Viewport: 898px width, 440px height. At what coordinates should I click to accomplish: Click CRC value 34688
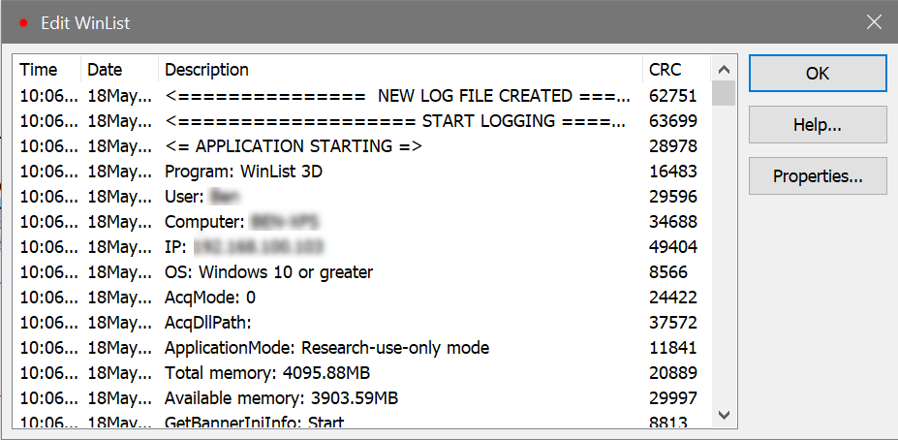point(673,222)
